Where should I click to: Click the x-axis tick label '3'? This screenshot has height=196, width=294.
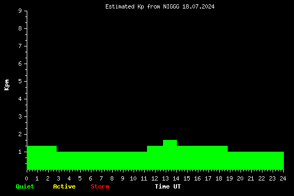tap(58, 178)
